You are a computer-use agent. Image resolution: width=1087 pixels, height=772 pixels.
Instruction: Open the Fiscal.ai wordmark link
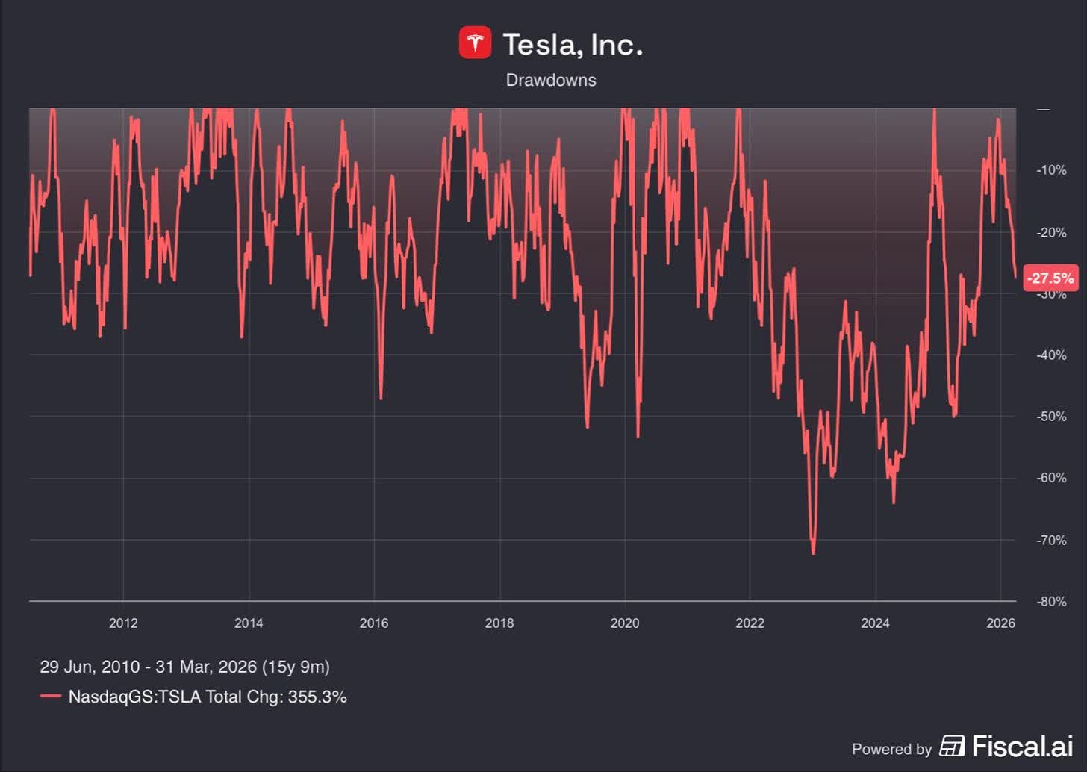point(1022,746)
